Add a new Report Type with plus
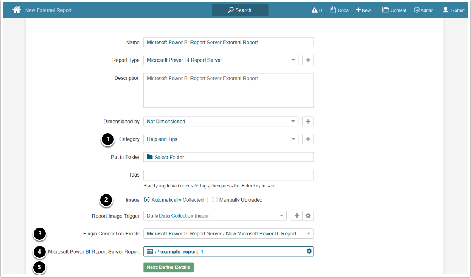This screenshot has width=471, height=278. tap(308, 60)
